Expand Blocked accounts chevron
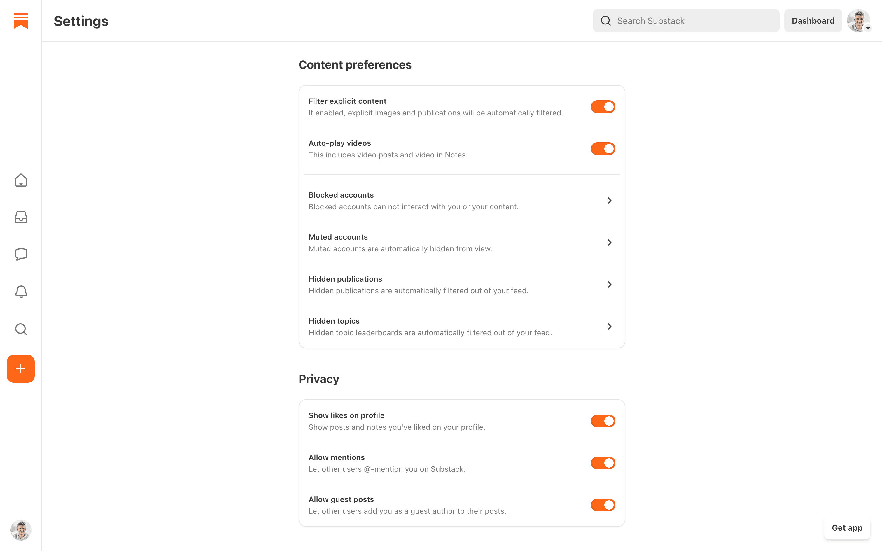 pos(609,201)
